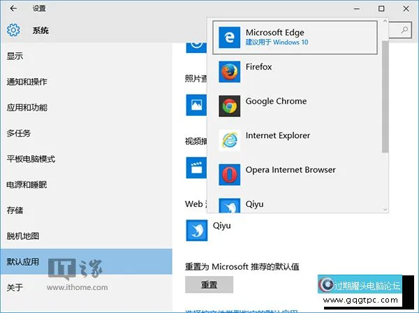Click the back arrow in the title bar
The image size is (419, 313).
pyautogui.click(x=13, y=8)
